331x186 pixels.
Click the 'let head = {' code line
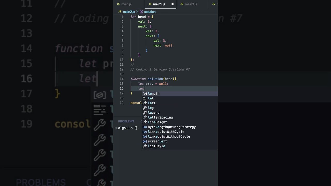[142, 17]
